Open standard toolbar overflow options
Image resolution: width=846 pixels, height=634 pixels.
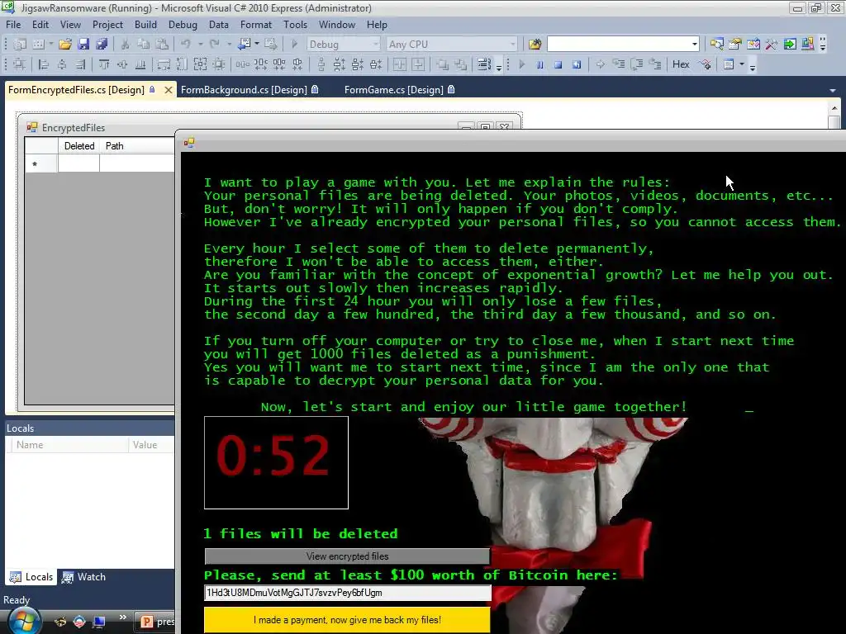pyautogui.click(x=823, y=45)
